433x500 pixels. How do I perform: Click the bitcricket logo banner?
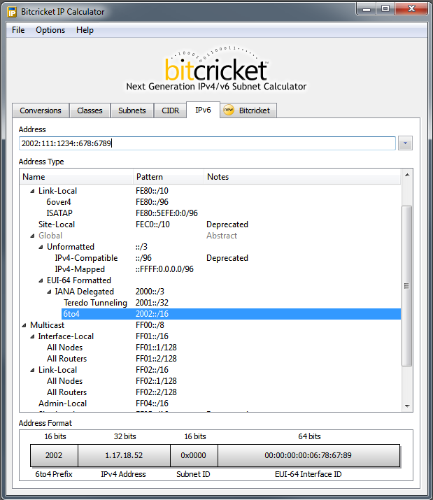(216, 69)
